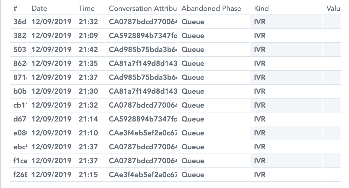
Task: Open the row ID starting with f1ce
Action: click(20, 161)
